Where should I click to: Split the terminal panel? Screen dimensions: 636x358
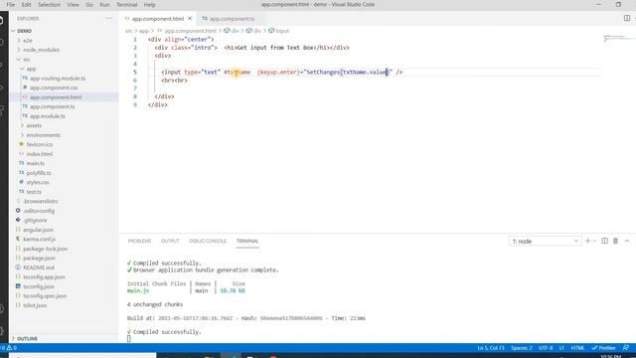(x=604, y=241)
